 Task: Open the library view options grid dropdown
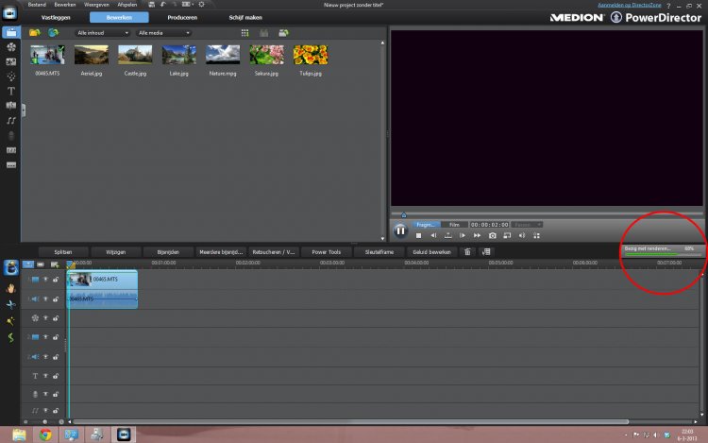[244, 33]
